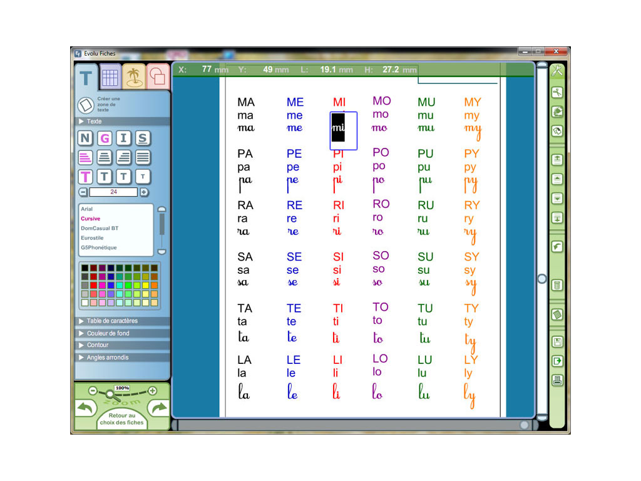Viewport: 641px width, 481px height.
Task: Click Retour au choix des fiches
Action: pos(122,419)
